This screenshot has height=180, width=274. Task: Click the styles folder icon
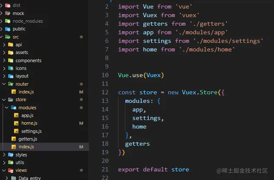click(11, 155)
